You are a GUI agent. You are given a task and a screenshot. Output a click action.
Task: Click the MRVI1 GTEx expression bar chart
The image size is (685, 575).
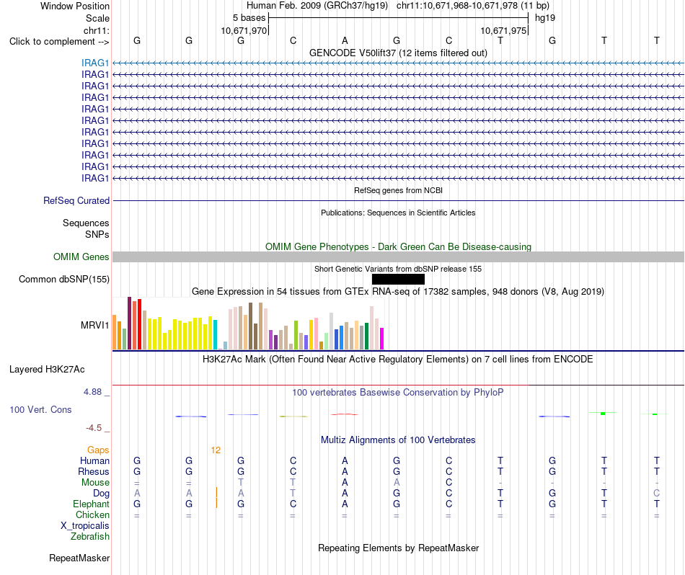(248, 324)
